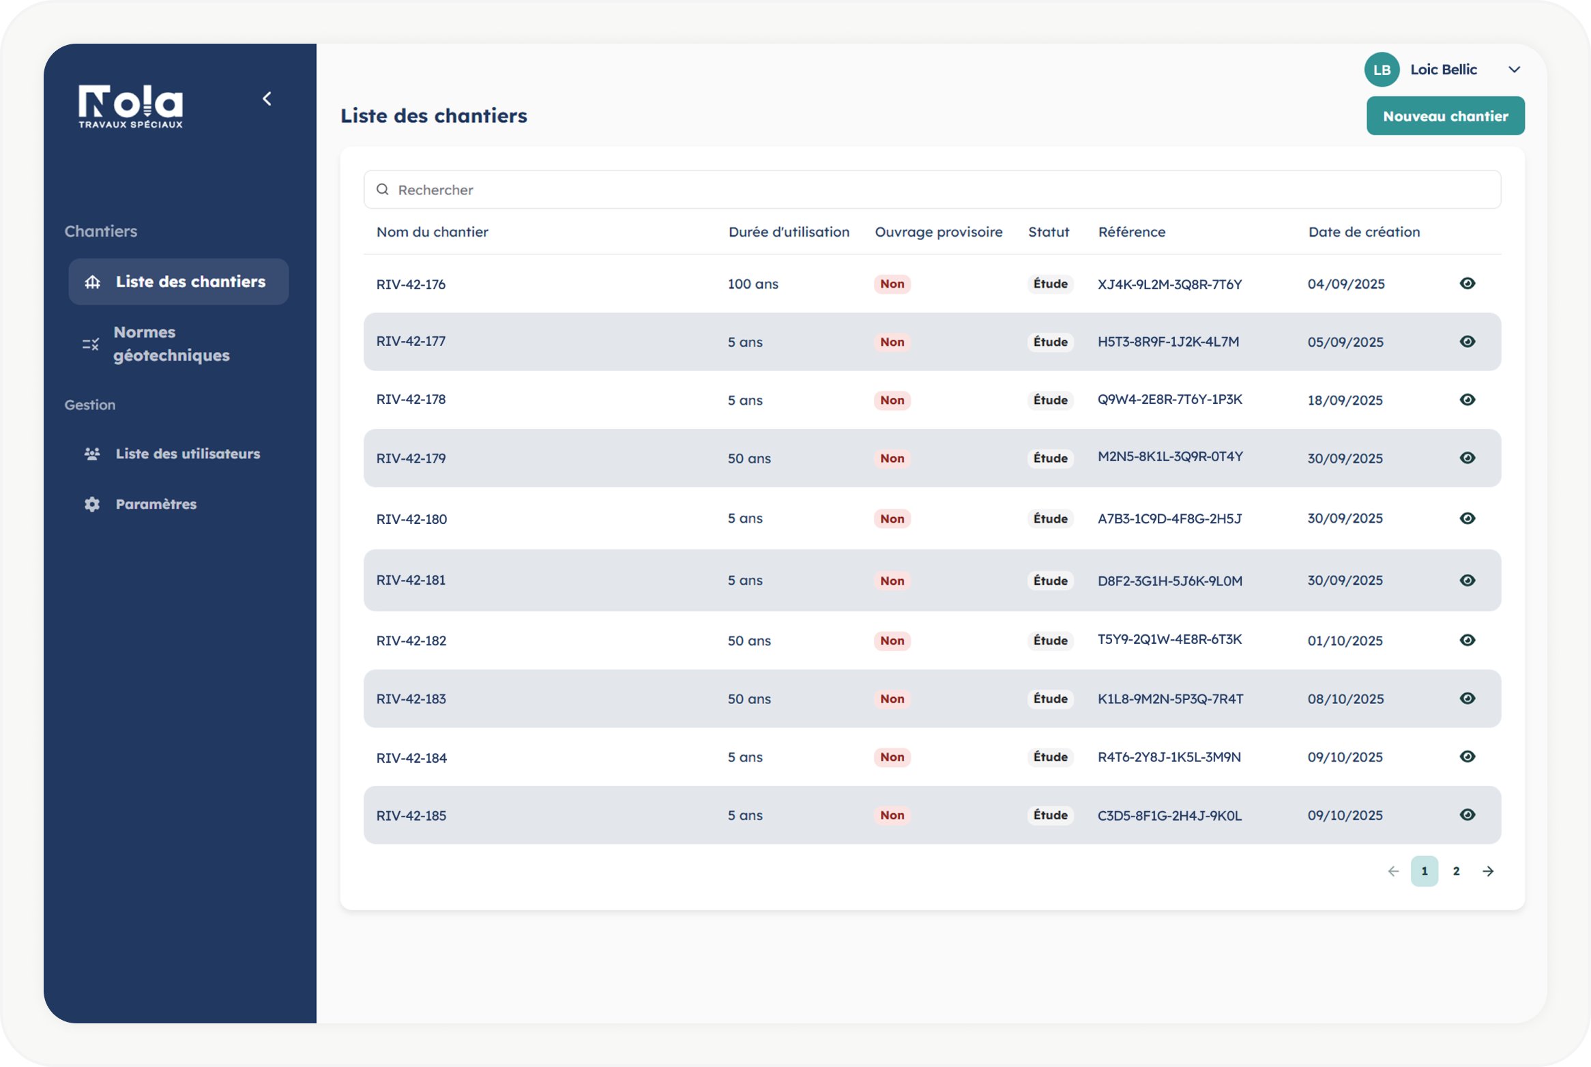This screenshot has height=1067, width=1591.
Task: Open RIV-42-182 using its eye icon
Action: tap(1467, 640)
